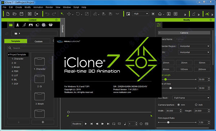
Task: Open a project with the folder icon
Action: pos(15,14)
